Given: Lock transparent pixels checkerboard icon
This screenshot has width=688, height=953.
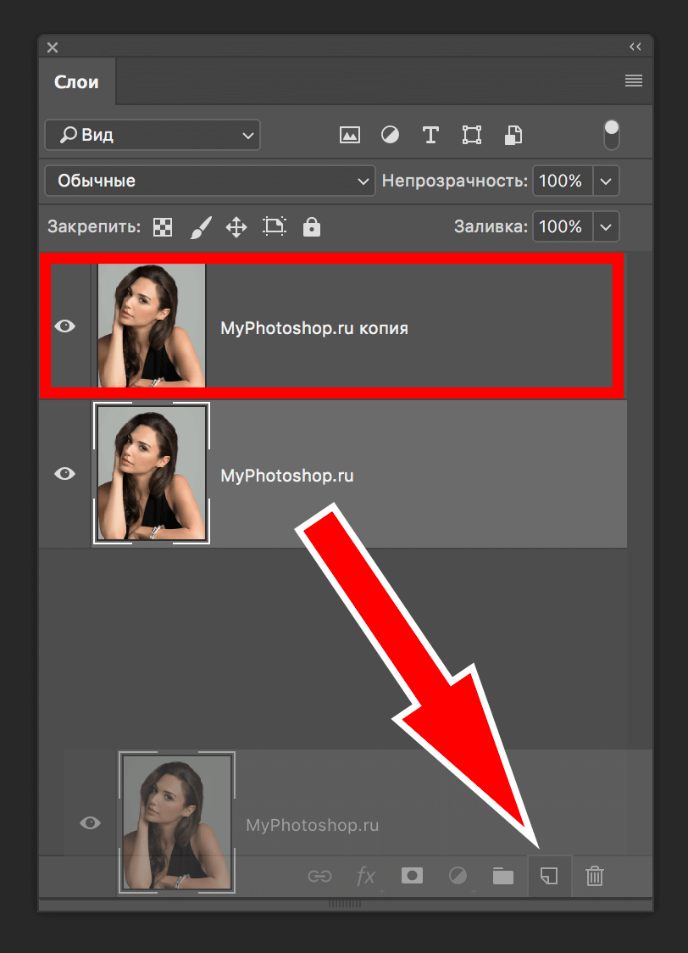Looking at the screenshot, I should (x=162, y=226).
